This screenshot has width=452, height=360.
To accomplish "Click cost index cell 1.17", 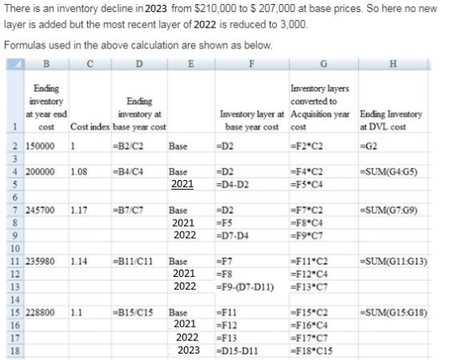I will tap(90, 210).
